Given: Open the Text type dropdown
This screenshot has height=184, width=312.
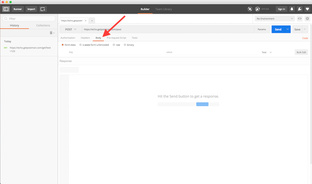Looking at the screenshot, I should (267, 52).
